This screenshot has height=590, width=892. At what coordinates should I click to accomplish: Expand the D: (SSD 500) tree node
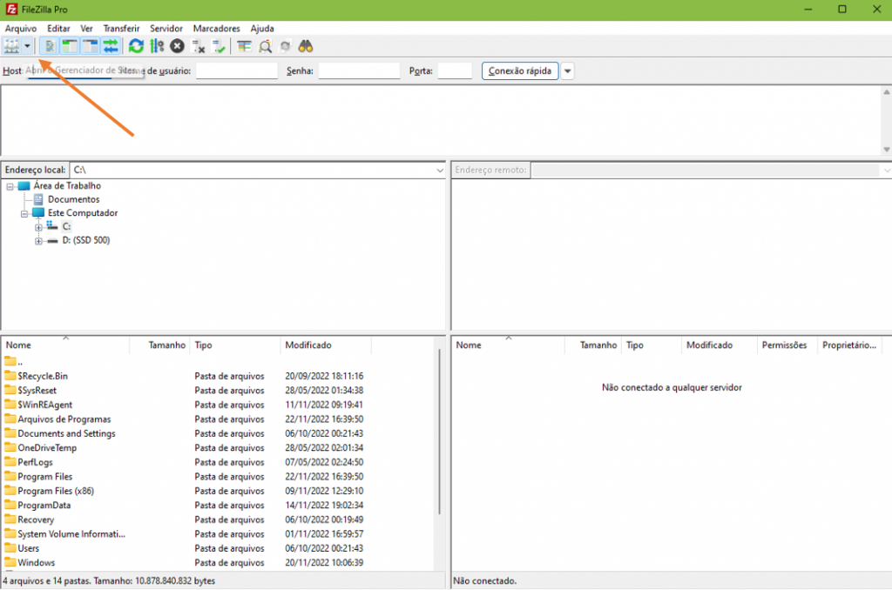tap(38, 241)
